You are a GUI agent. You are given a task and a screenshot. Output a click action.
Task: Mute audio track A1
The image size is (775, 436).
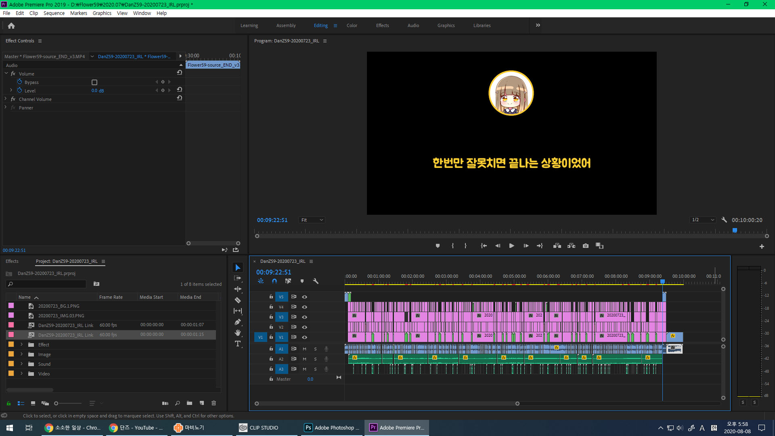(304, 349)
